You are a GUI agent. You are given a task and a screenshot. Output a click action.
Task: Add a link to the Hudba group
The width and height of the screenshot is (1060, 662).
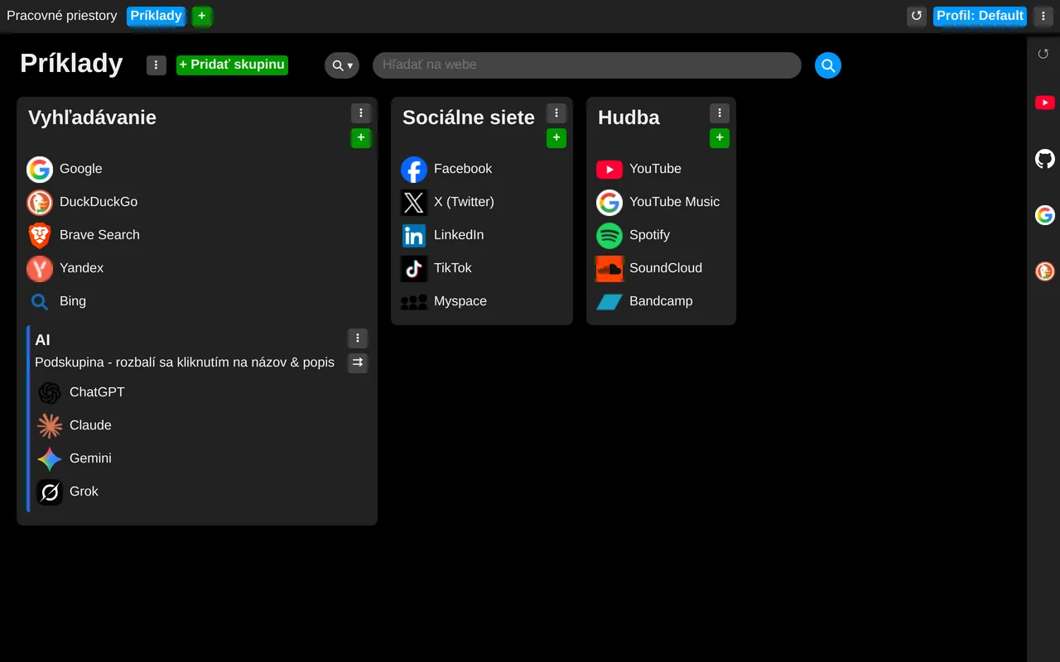point(720,138)
